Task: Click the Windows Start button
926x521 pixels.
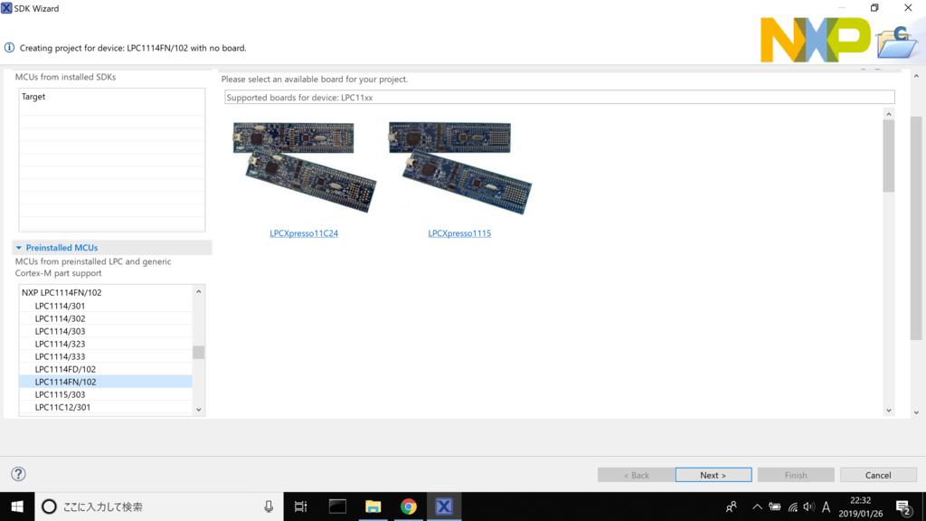Action: tap(17, 507)
